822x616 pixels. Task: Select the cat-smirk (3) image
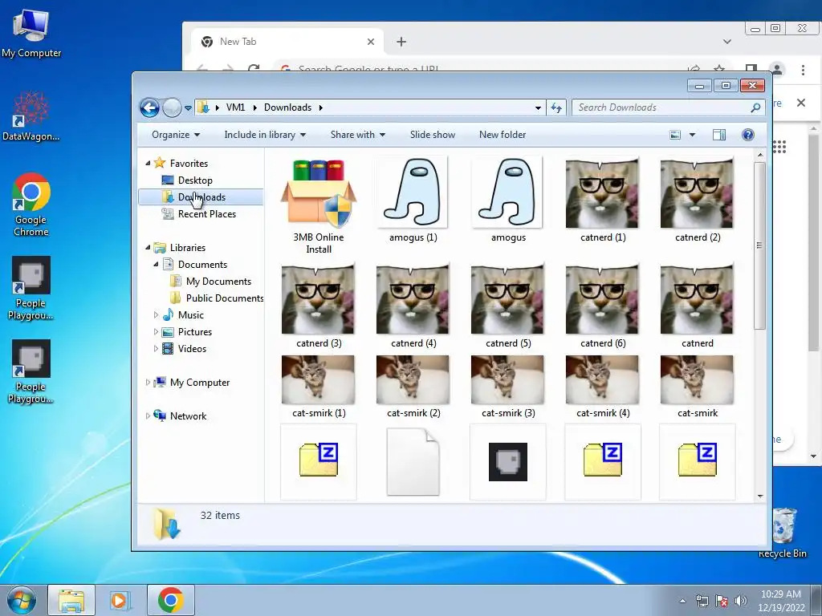tap(508, 387)
